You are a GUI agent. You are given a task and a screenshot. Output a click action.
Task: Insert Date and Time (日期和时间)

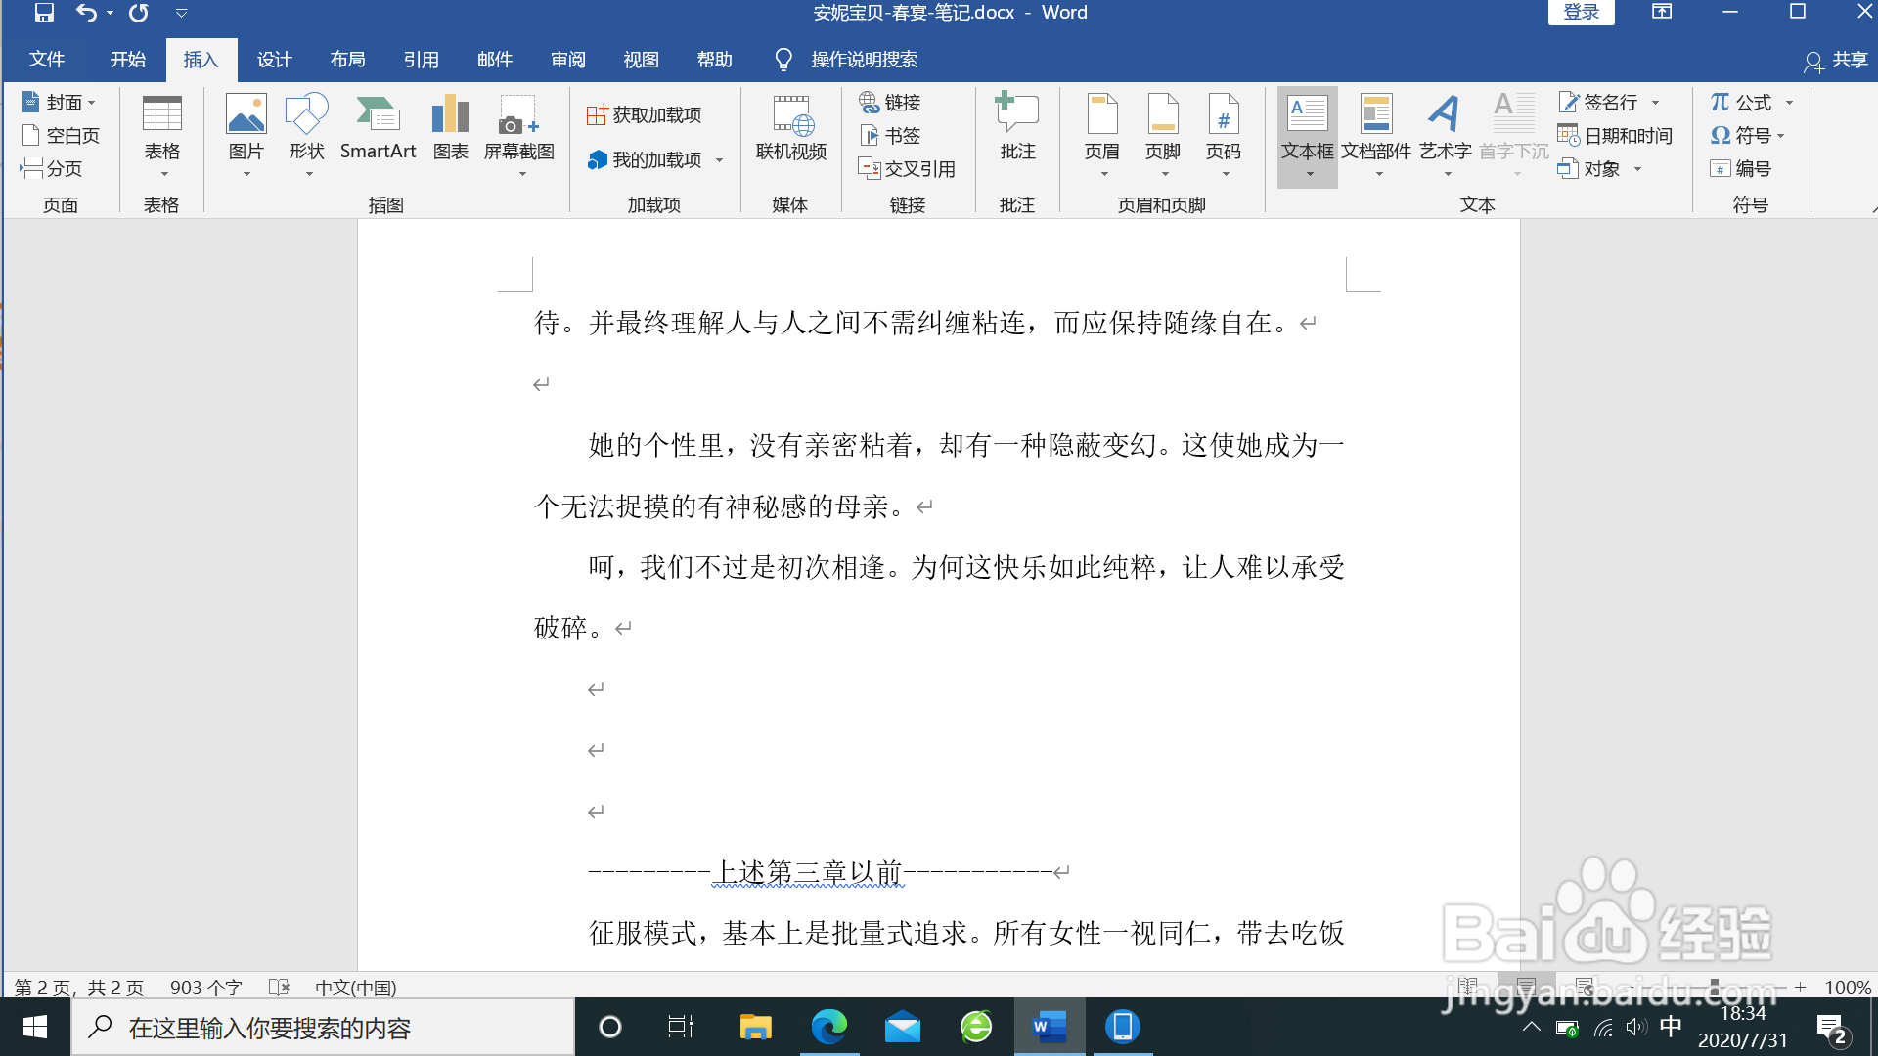pos(1616,135)
